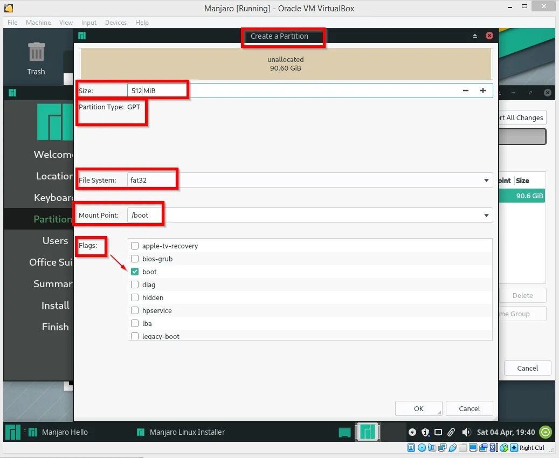Uncheck the boot flag
The width and height of the screenshot is (559, 458).
point(135,272)
